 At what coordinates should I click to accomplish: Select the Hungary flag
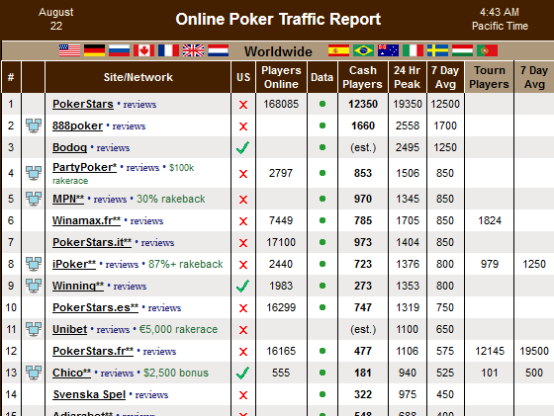click(463, 50)
